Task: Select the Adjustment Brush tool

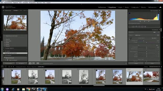Action: coord(152,27)
